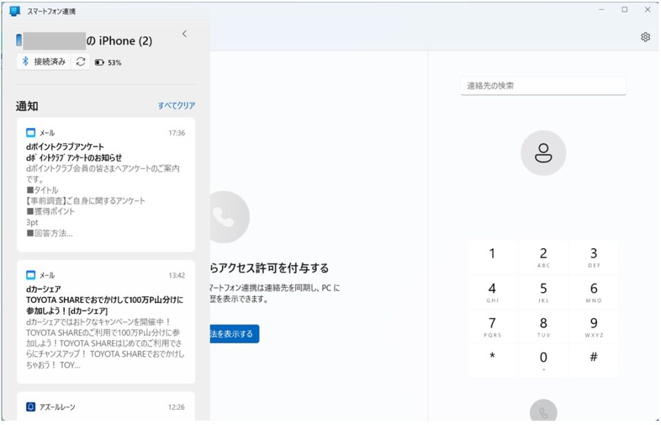This screenshot has height=425, width=661.
Task: Click the Bluetooth 接続済み status button
Action: [x=43, y=62]
